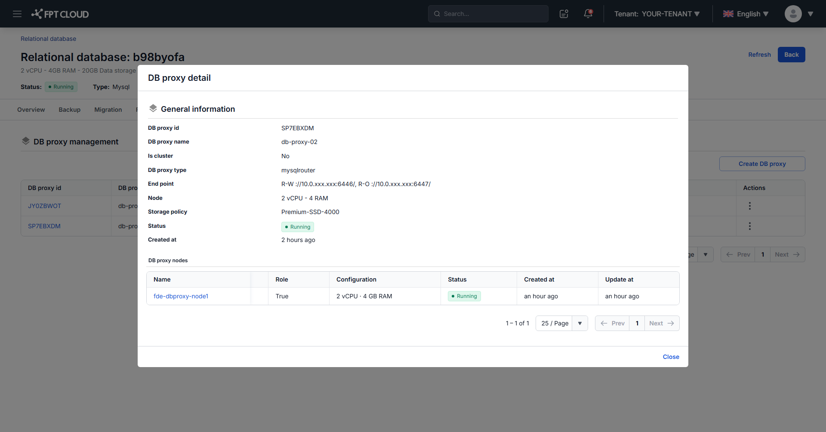Click the db-proxy-02 name value
The height and width of the screenshot is (432, 826).
coord(299,142)
